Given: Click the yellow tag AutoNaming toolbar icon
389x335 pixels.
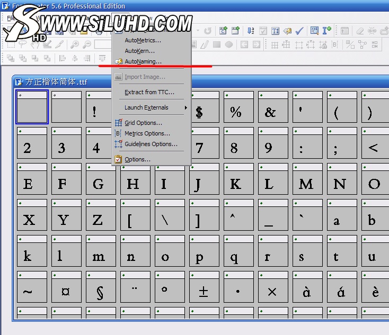Looking at the screenshot, I should [287, 31].
